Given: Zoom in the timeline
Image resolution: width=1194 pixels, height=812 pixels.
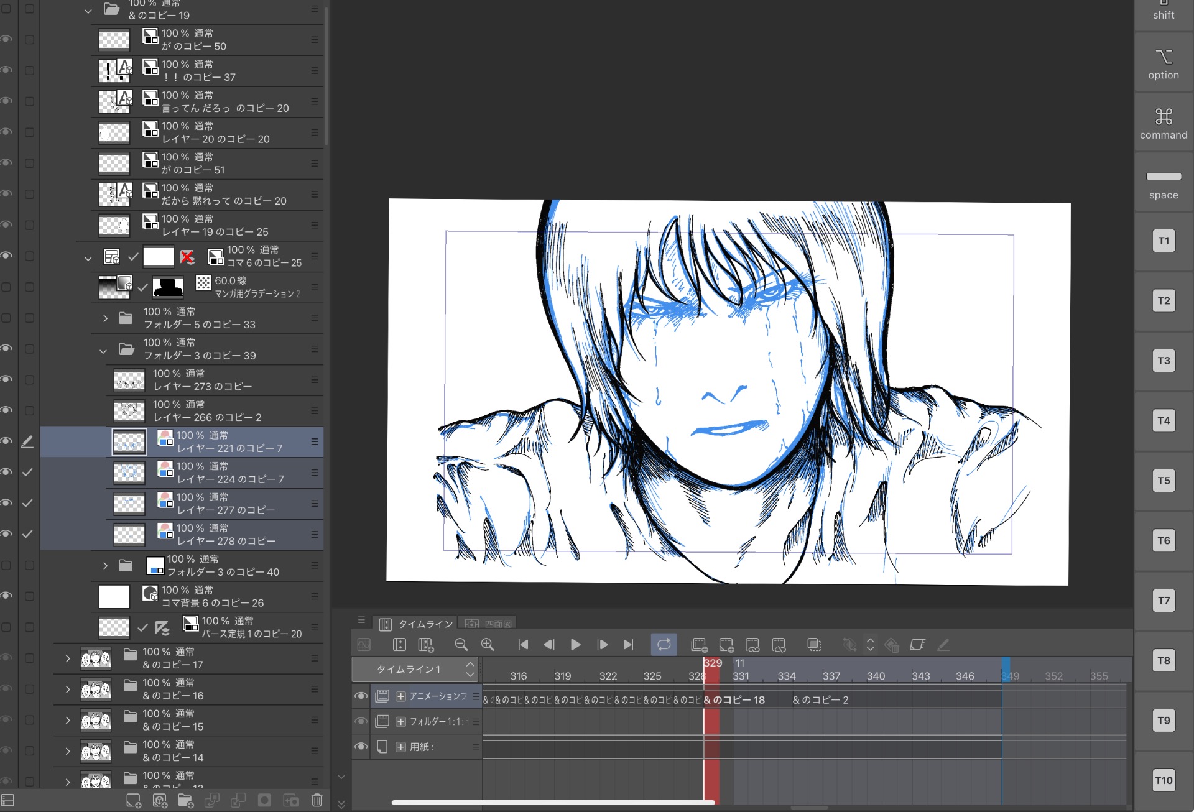Looking at the screenshot, I should click(488, 645).
